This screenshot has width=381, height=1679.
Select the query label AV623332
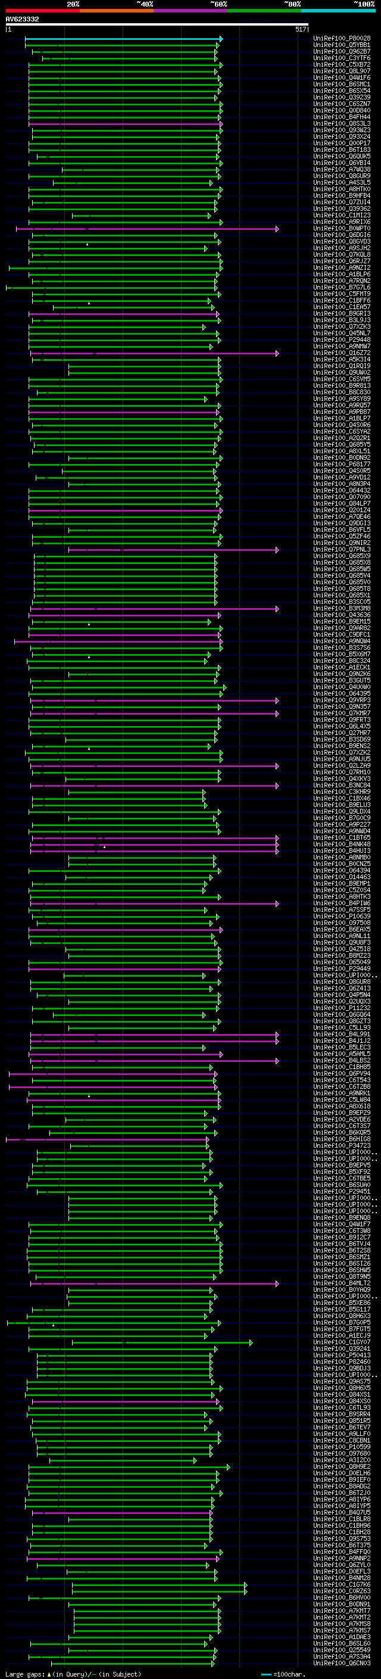click(22, 19)
